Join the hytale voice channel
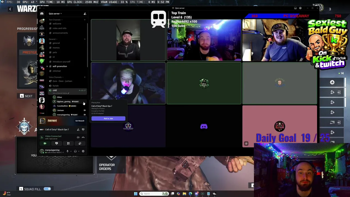The image size is (350, 197). pos(67,86)
